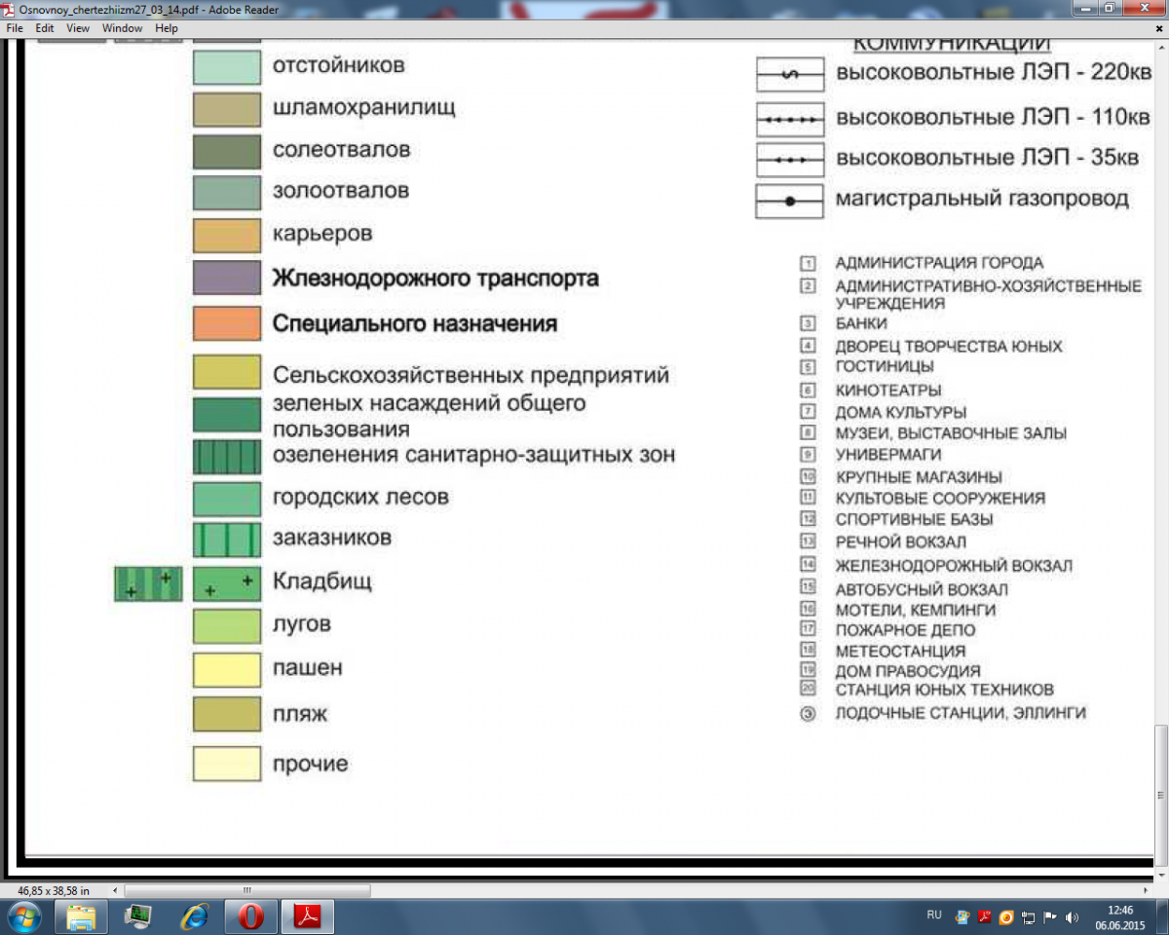Click the orange Специального назначения color swatch
Image resolution: width=1169 pixels, height=935 pixels.
coord(227,323)
